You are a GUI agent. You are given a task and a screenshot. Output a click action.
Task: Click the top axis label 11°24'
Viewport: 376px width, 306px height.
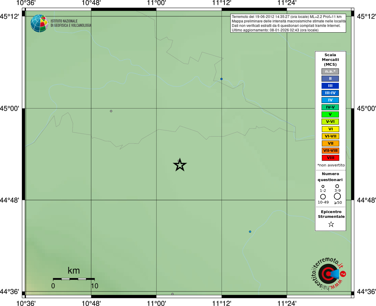[287, 3]
